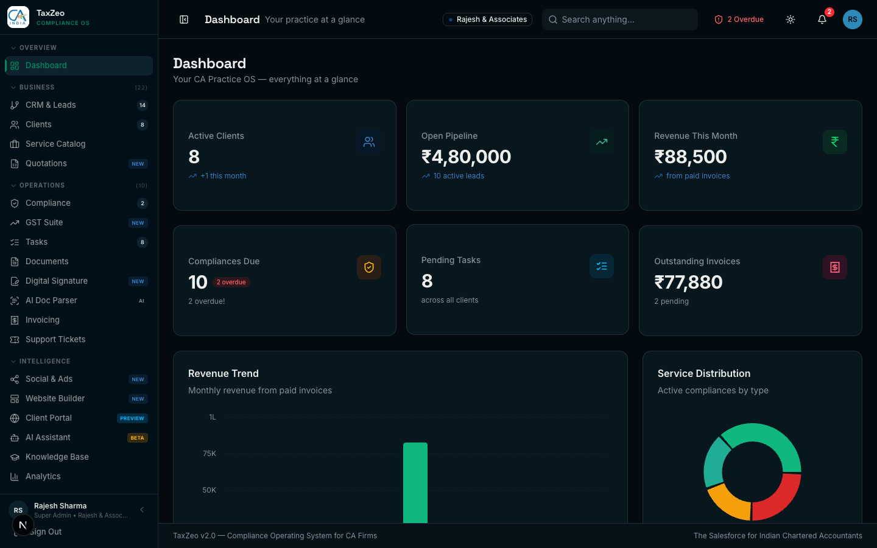This screenshot has height=548, width=877.
Task: Collapse the Overview section
Action: tap(33, 47)
